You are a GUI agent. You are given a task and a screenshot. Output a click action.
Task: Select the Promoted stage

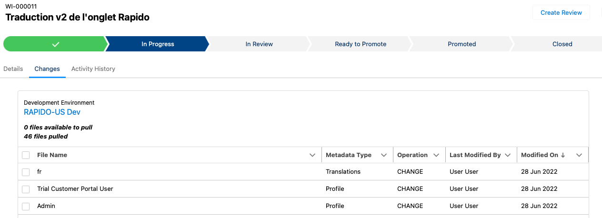(462, 44)
